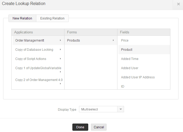
Task: Choose the Added Time field
Action: point(130,59)
